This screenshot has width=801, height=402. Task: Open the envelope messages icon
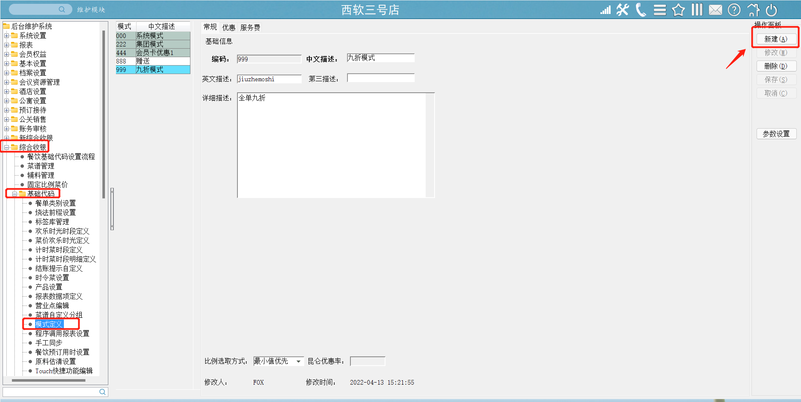click(x=716, y=10)
